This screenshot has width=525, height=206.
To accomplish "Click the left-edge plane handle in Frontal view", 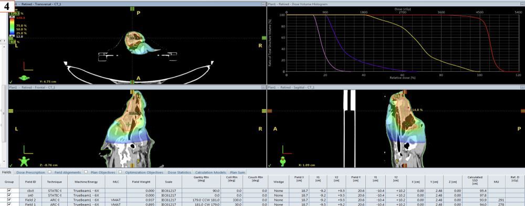I will (x=10, y=111).
